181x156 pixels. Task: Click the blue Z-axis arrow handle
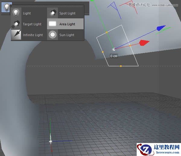[161, 28]
